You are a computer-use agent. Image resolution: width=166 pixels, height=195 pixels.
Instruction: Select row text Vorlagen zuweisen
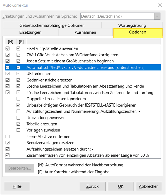(43, 130)
